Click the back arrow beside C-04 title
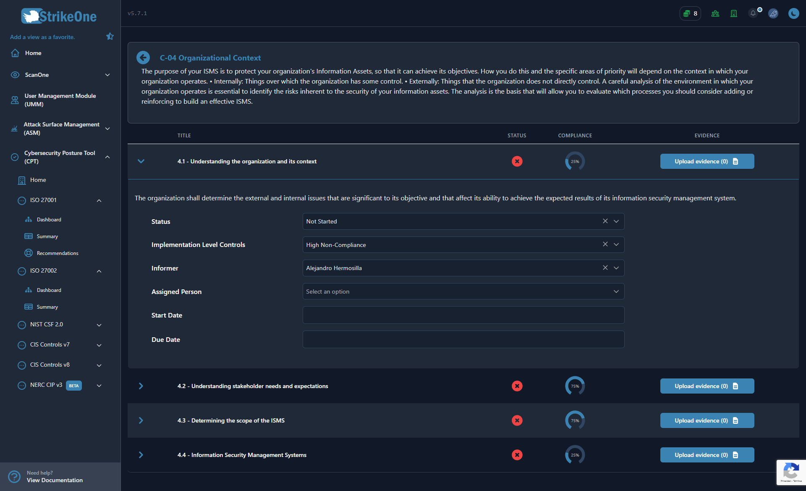The image size is (806, 491). coord(143,58)
